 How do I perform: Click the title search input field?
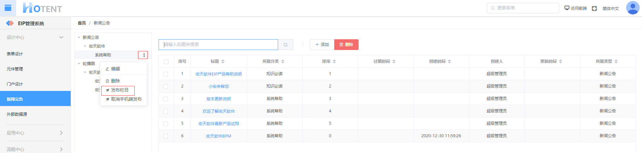218,45
